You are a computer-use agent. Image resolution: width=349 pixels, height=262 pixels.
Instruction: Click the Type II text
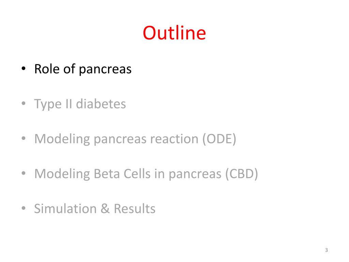[53, 104]
